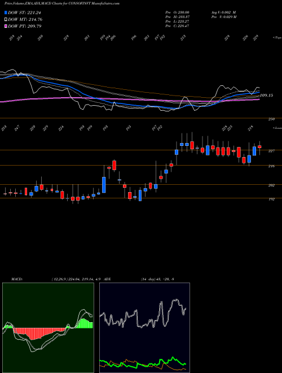
Task: Click the 227 price level label
Action: pos(271,151)
